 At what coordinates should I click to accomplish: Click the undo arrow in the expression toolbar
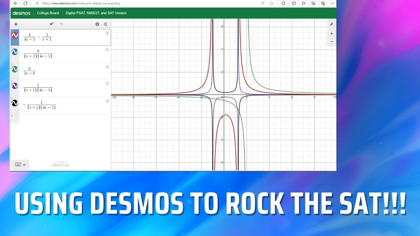[52, 24]
